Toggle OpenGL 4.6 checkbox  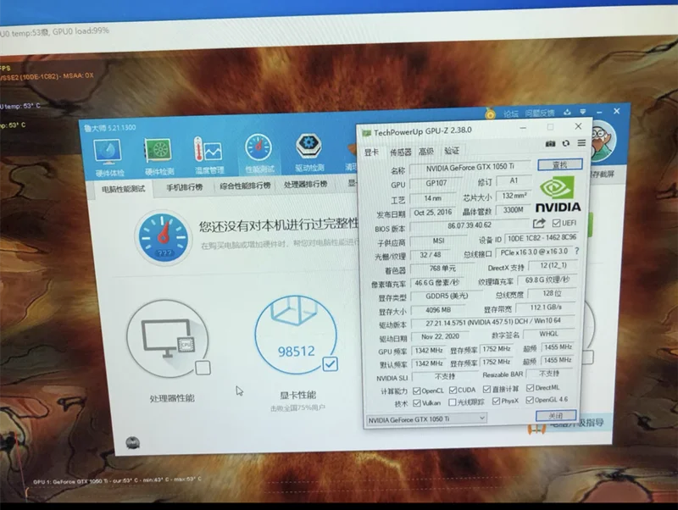[x=530, y=400]
